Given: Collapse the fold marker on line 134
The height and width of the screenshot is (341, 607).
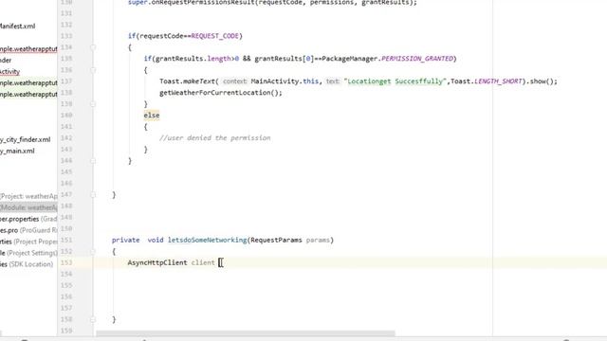Looking at the screenshot, I should pyautogui.click(x=93, y=47).
